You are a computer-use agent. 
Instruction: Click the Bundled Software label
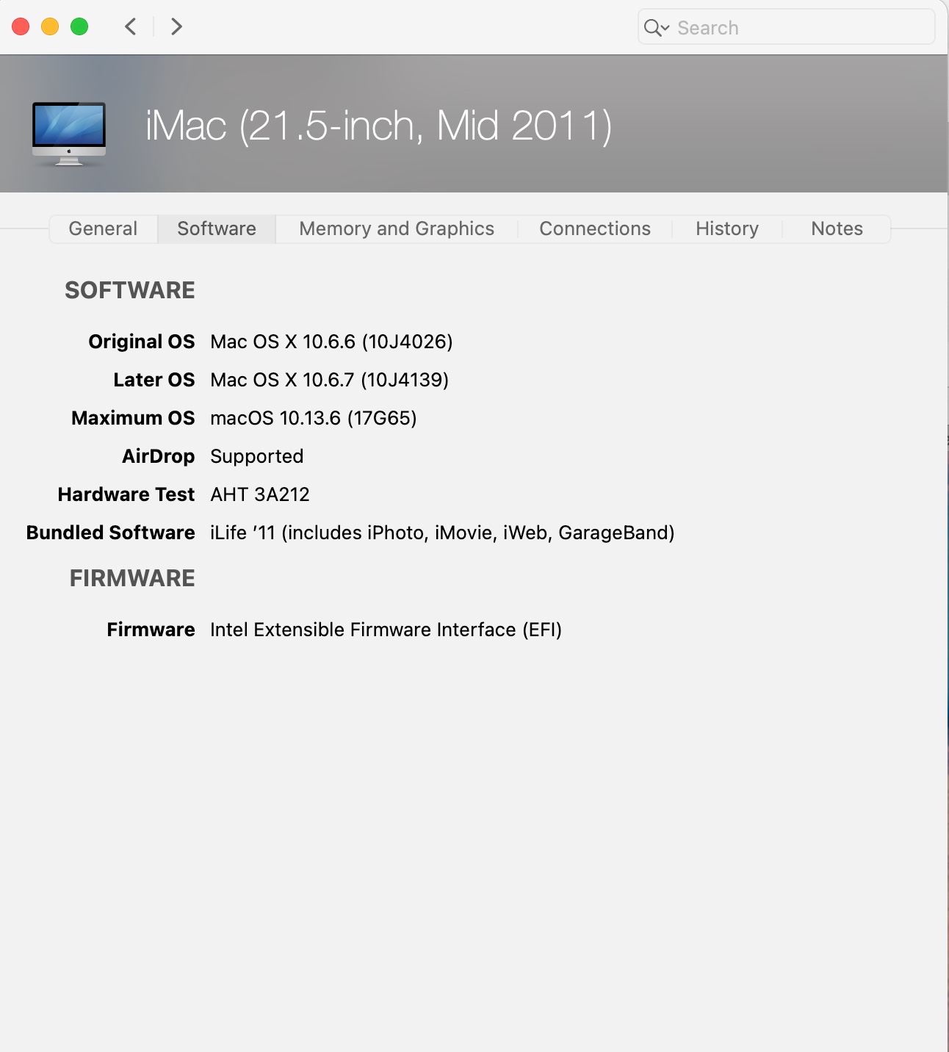click(111, 533)
